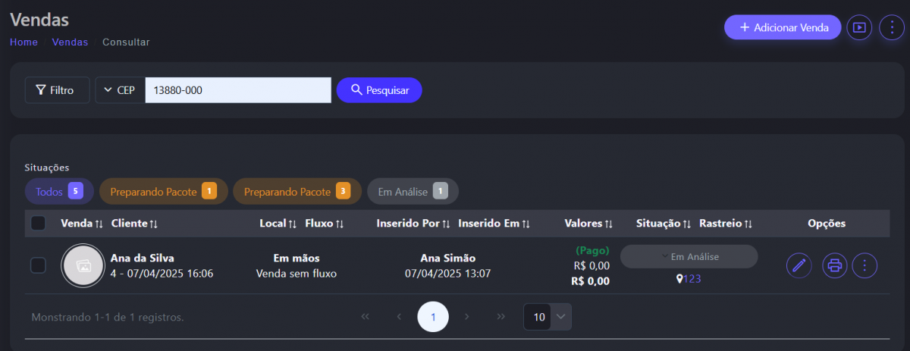Check the select-all checkbox in header
Image resolution: width=910 pixels, height=351 pixels.
click(38, 224)
